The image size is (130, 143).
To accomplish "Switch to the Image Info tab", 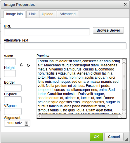I will tap(14, 14).
